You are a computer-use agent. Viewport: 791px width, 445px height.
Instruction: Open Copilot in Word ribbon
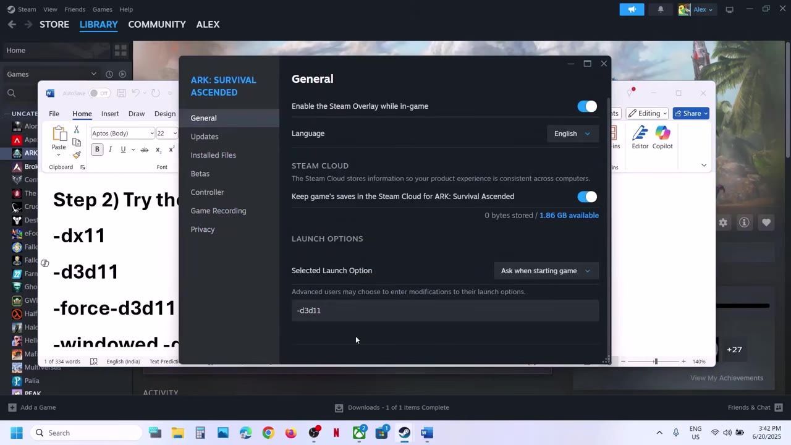click(x=662, y=138)
